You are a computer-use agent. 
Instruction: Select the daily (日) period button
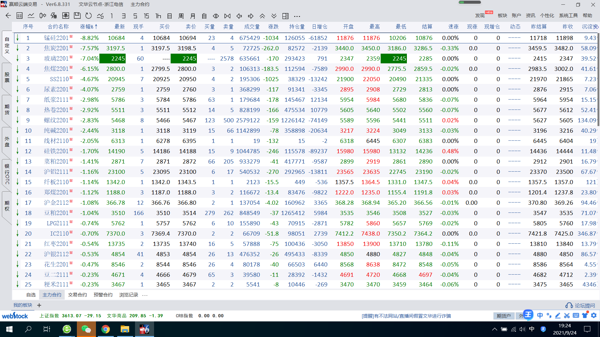[x=169, y=16]
